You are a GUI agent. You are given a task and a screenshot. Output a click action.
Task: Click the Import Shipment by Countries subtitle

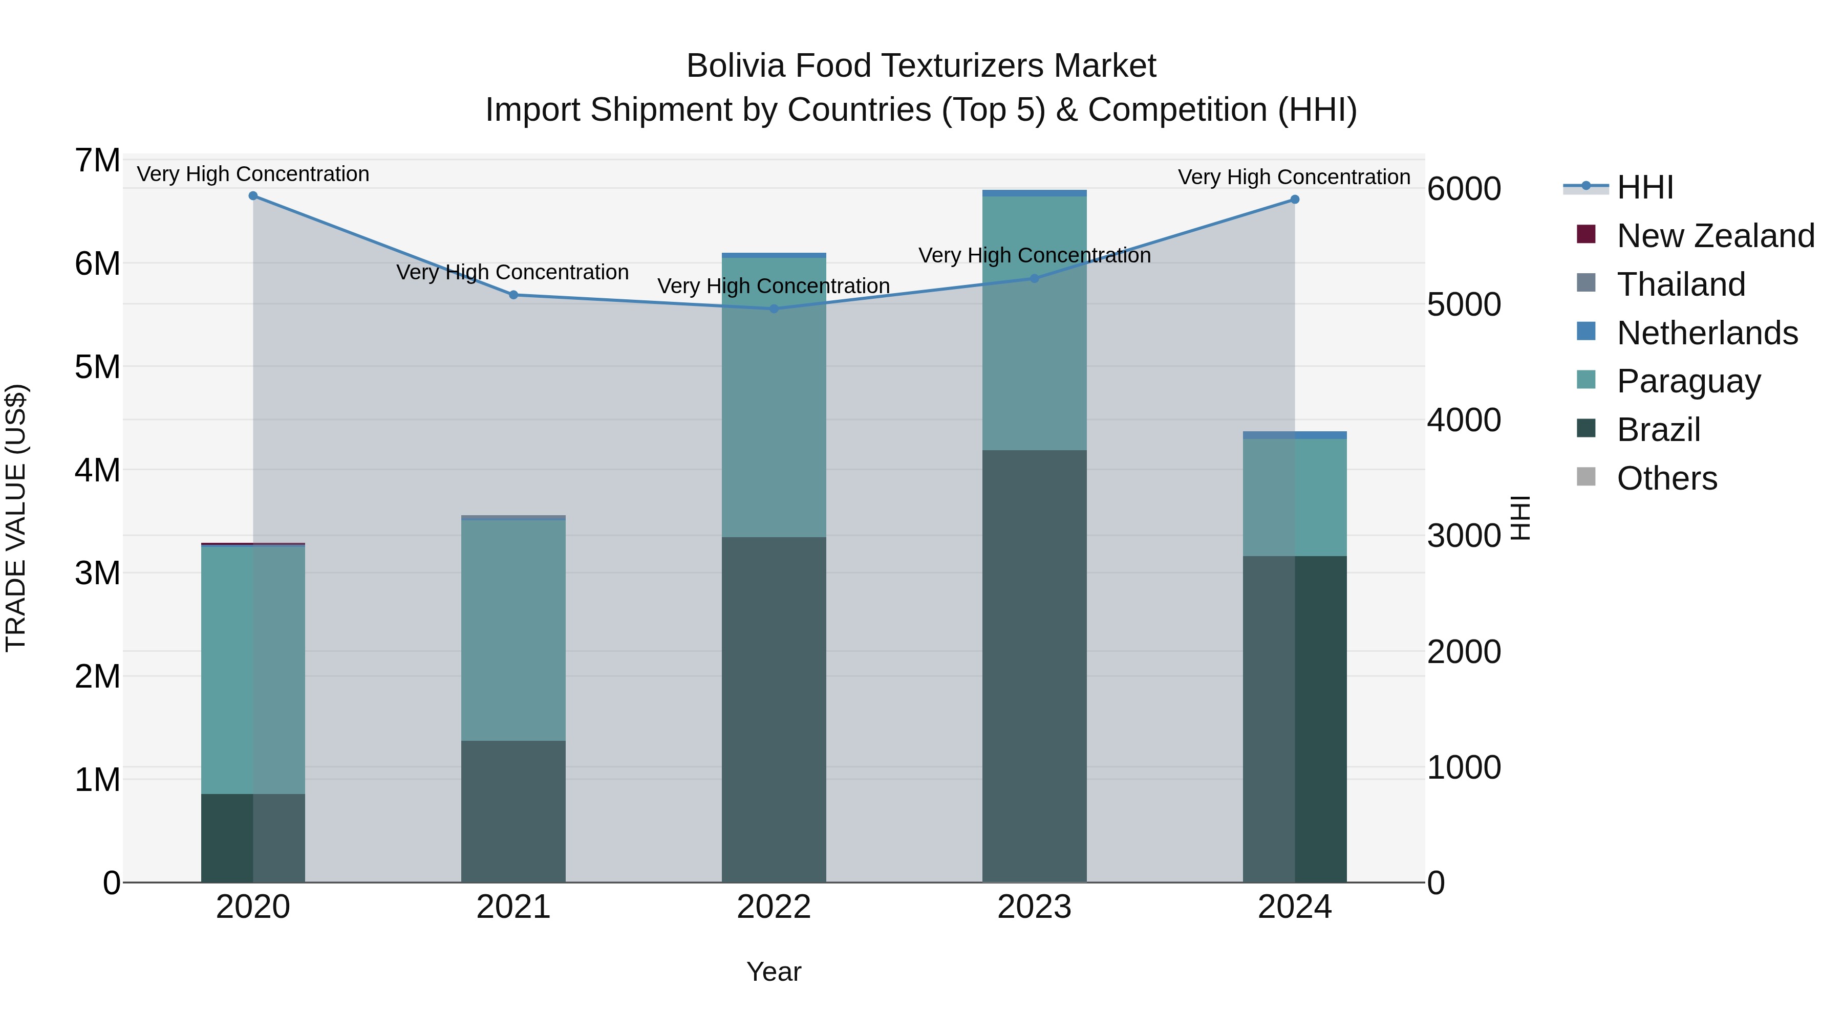click(x=921, y=109)
